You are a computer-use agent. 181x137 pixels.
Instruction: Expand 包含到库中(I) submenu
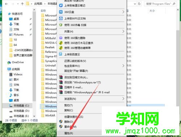(x=92, y=66)
